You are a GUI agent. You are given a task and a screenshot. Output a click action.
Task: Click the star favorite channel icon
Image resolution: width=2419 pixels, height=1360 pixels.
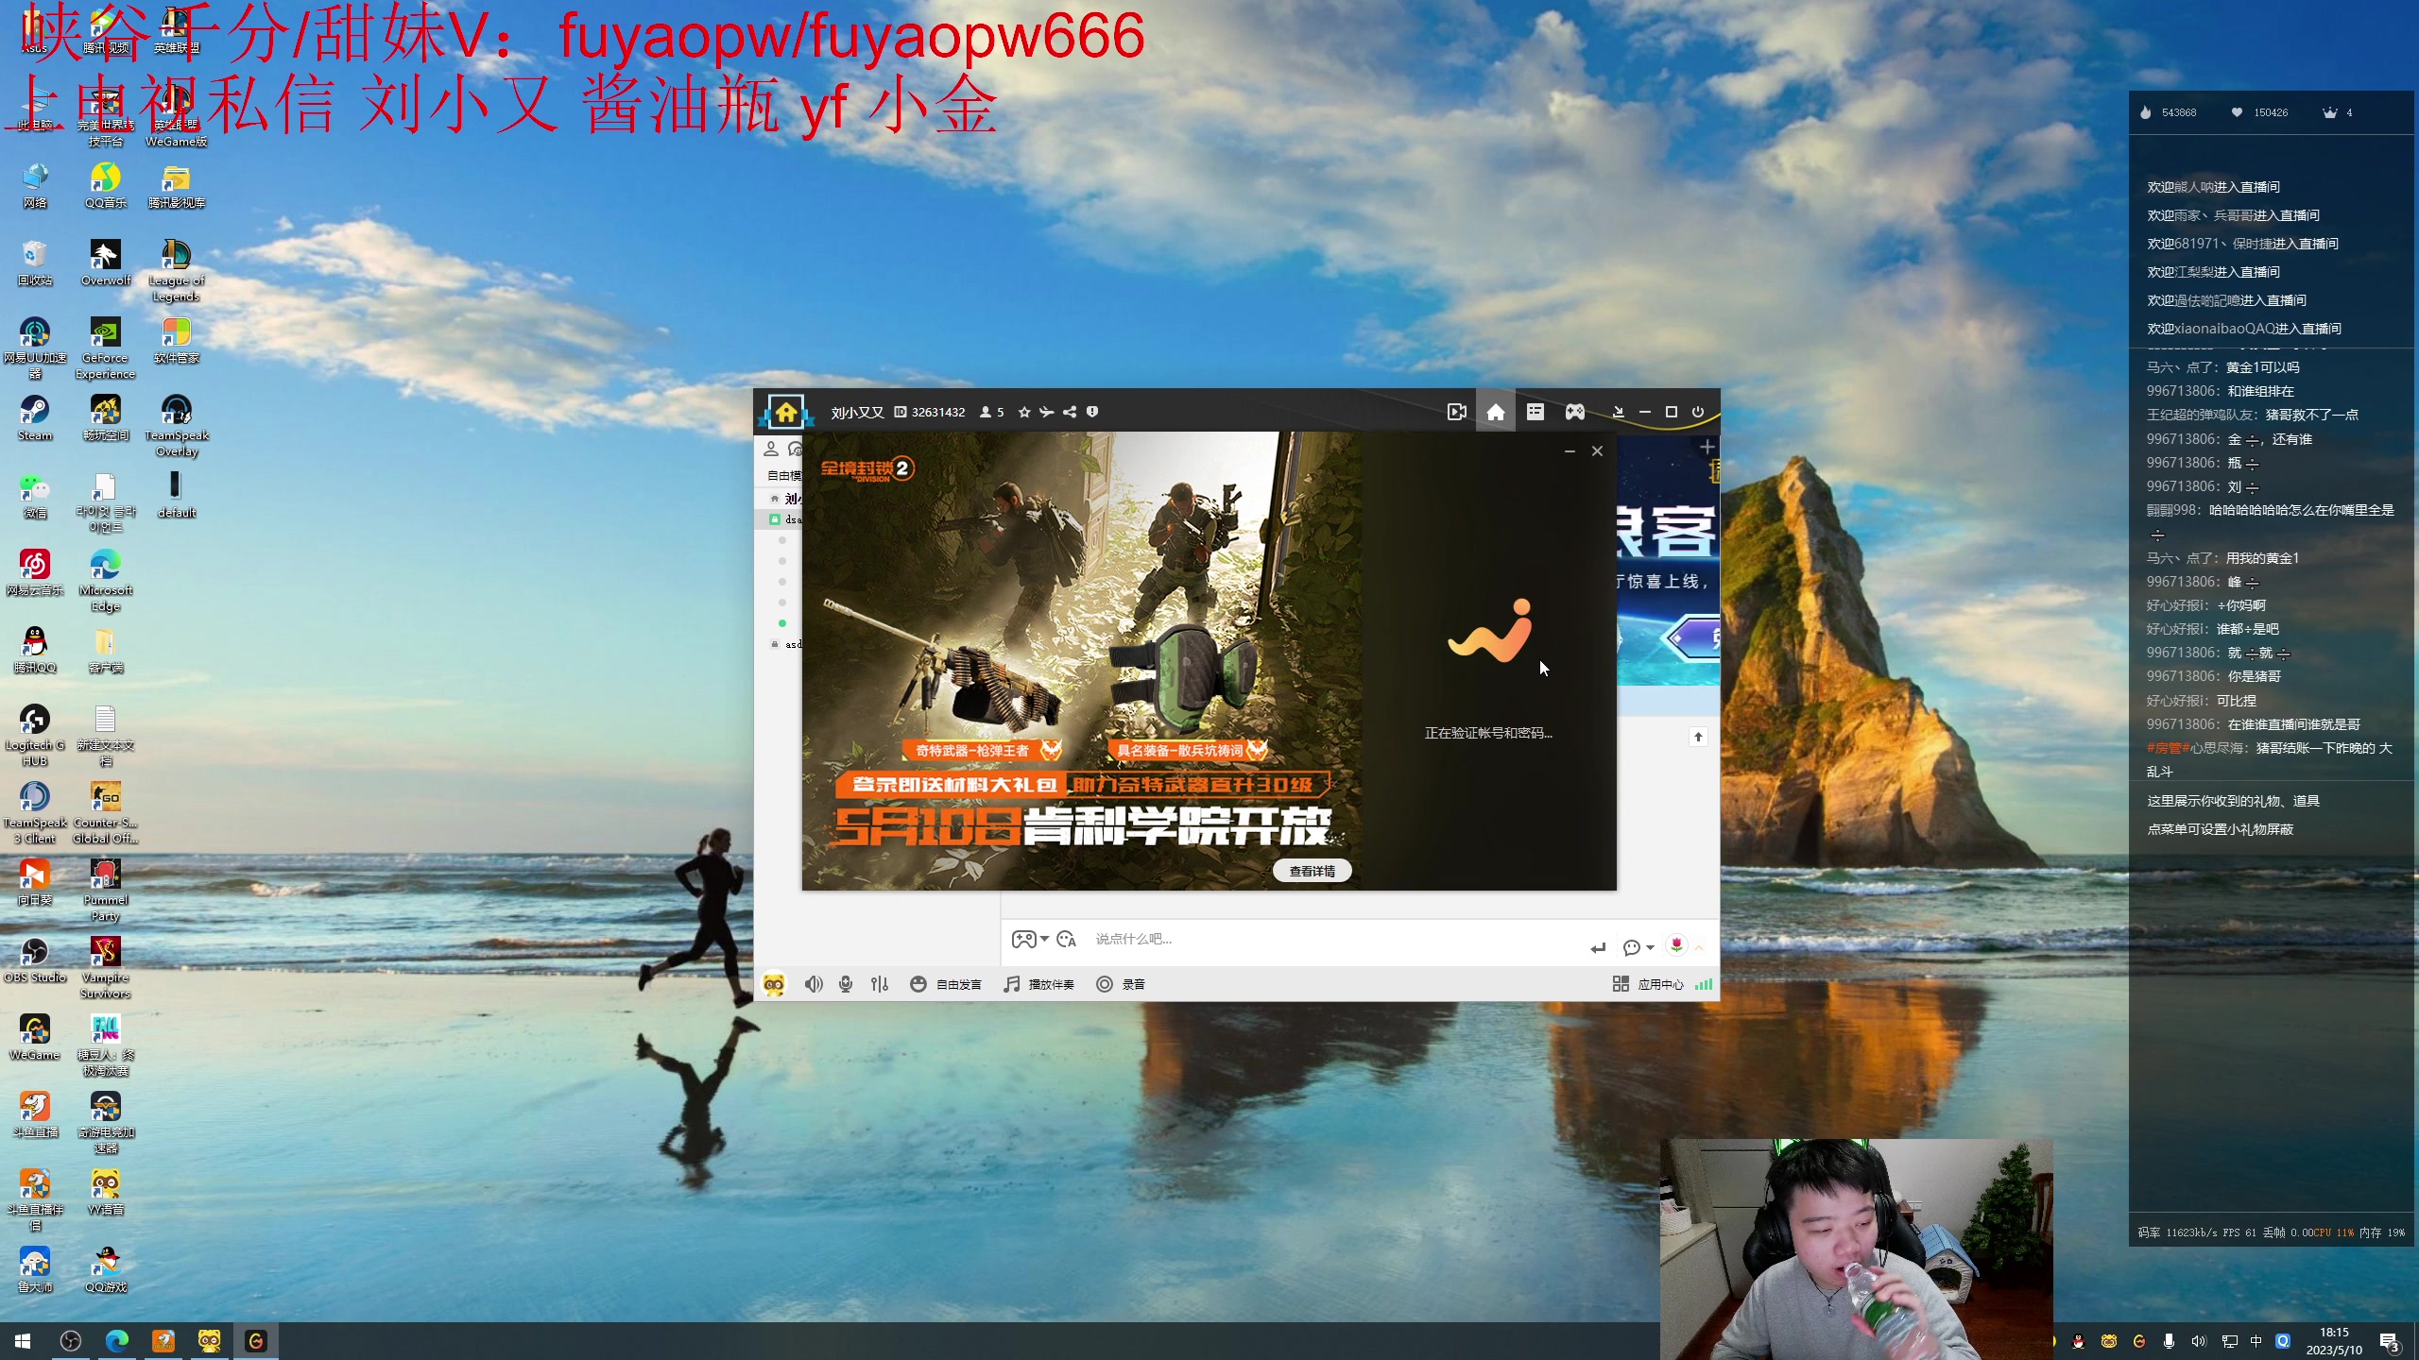tap(1024, 412)
